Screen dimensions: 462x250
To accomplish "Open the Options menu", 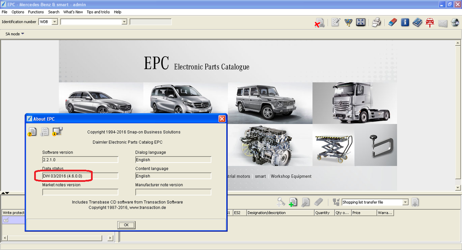I will 18,12.
